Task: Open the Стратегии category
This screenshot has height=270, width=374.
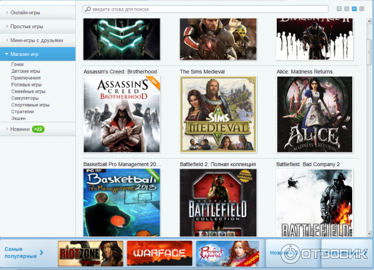Action: click(x=22, y=111)
